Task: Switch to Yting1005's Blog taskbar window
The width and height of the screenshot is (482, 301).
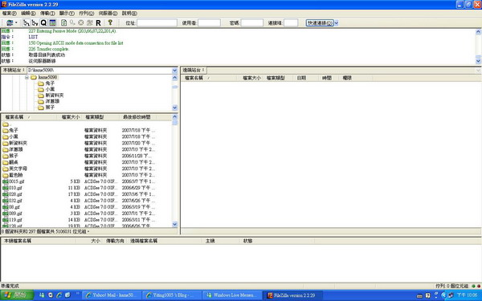Action: pos(172,295)
